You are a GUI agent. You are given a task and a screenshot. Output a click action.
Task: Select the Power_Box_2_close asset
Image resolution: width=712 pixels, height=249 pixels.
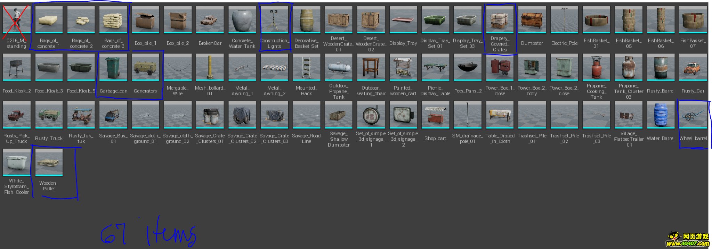coord(564,67)
